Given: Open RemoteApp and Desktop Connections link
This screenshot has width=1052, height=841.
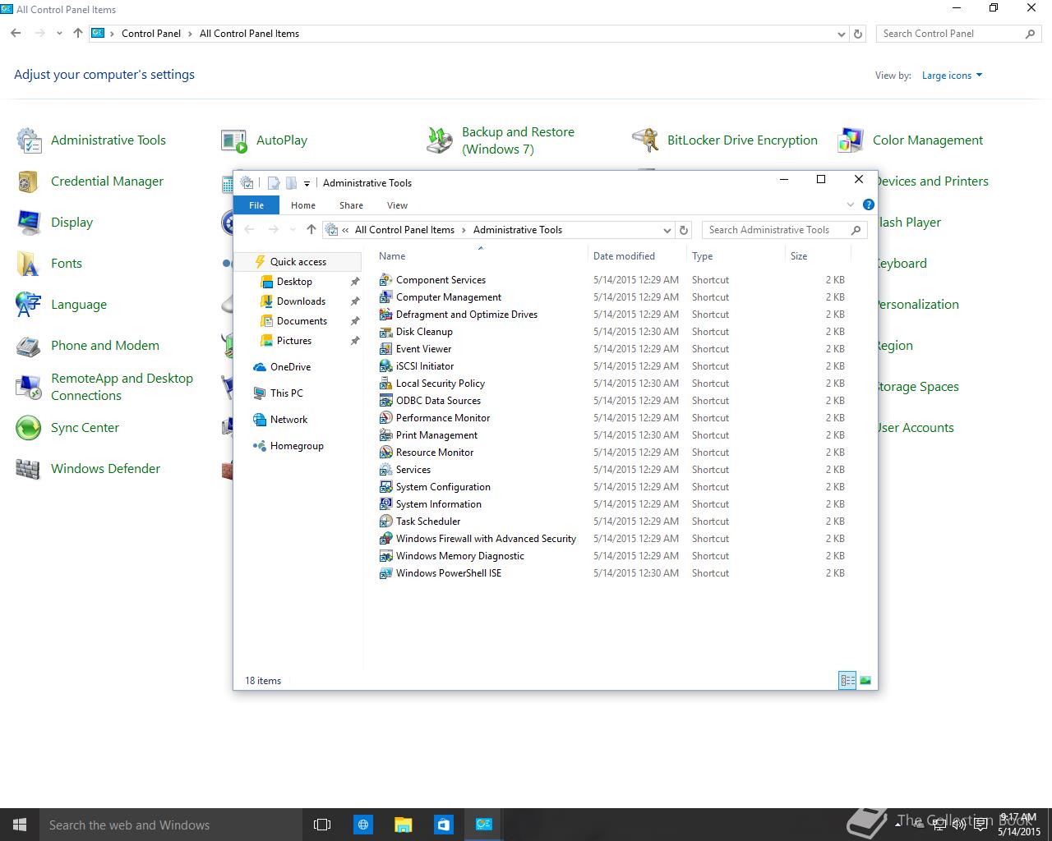Looking at the screenshot, I should coord(122,387).
